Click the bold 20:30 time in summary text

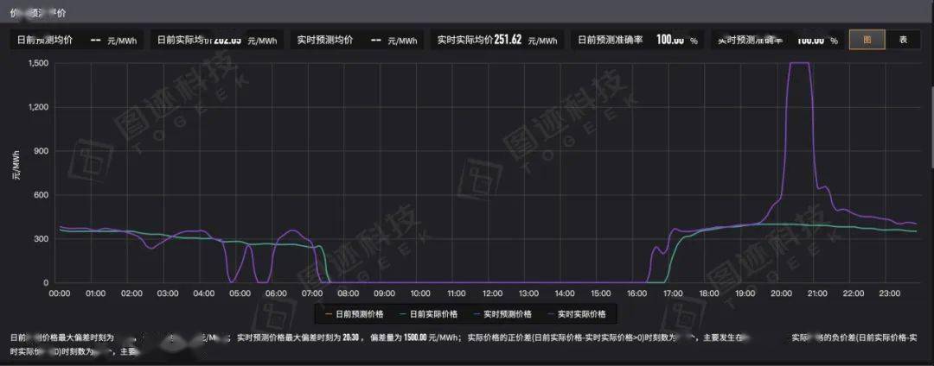pos(348,338)
